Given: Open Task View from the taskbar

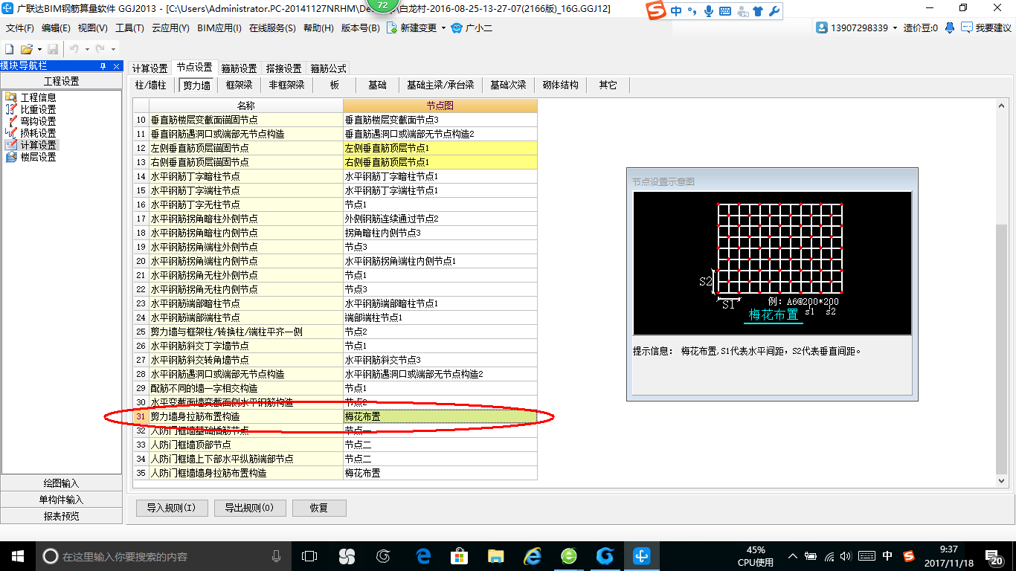Looking at the screenshot, I should [309, 555].
